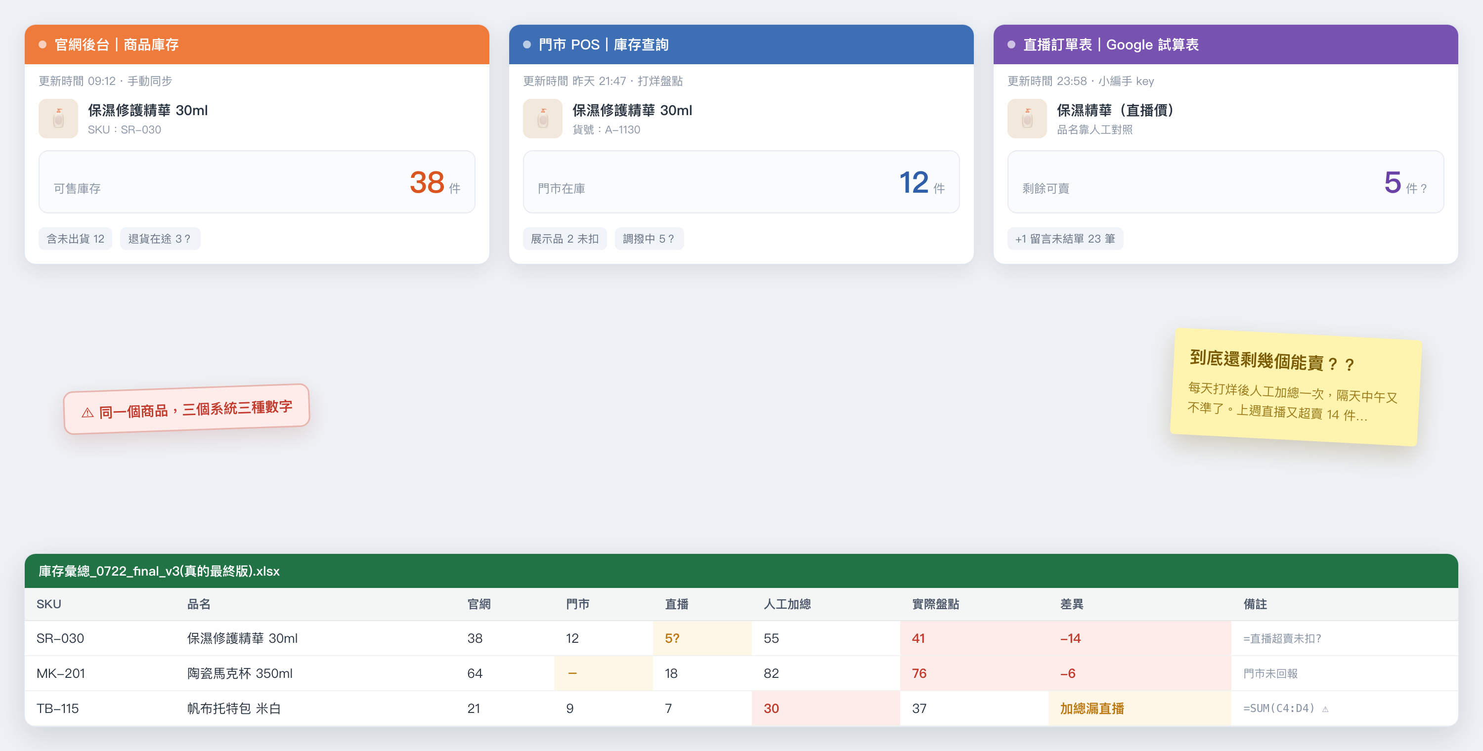Click the 官網後台｜商品庫存 card header
Image resolution: width=1483 pixels, height=751 pixels.
257,44
